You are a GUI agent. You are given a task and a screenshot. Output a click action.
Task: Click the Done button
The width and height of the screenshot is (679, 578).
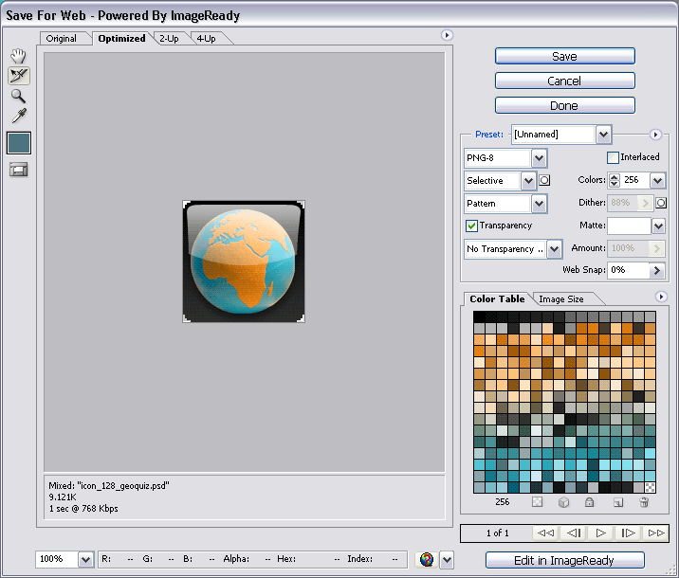pos(565,105)
